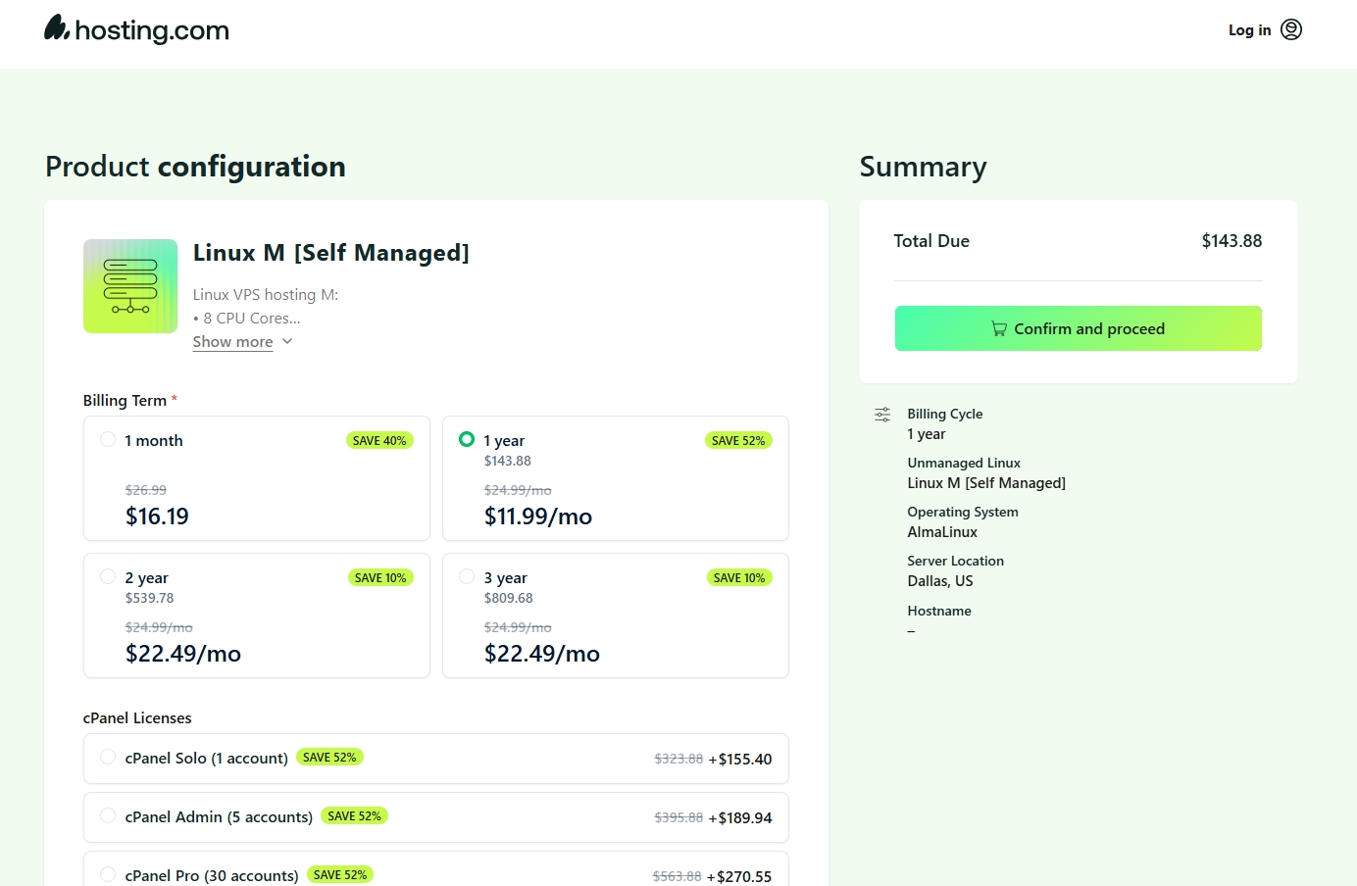Click the +$155.40 cPanel Solo price

(x=740, y=760)
